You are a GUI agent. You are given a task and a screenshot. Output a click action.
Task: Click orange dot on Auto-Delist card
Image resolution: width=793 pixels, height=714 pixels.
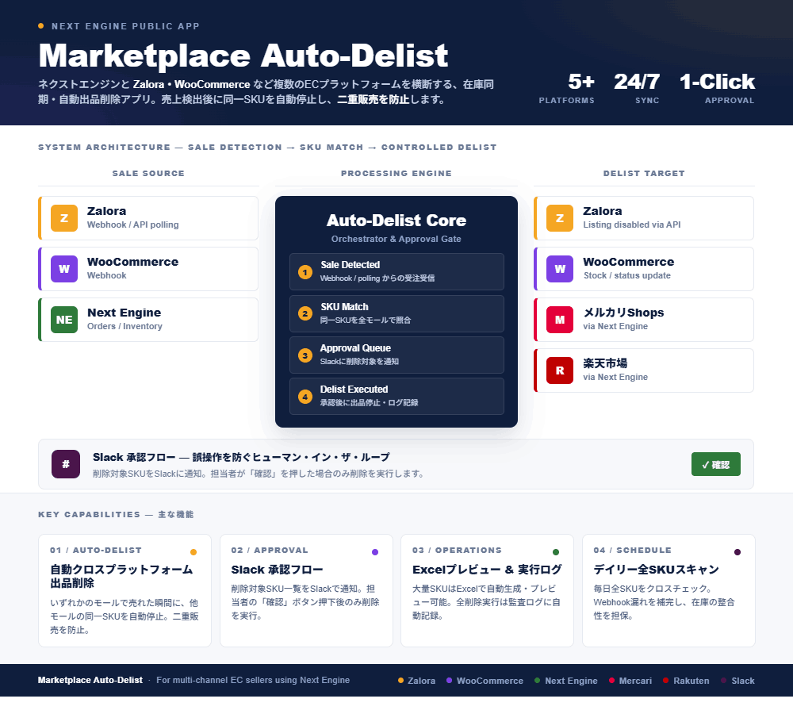[x=193, y=552]
